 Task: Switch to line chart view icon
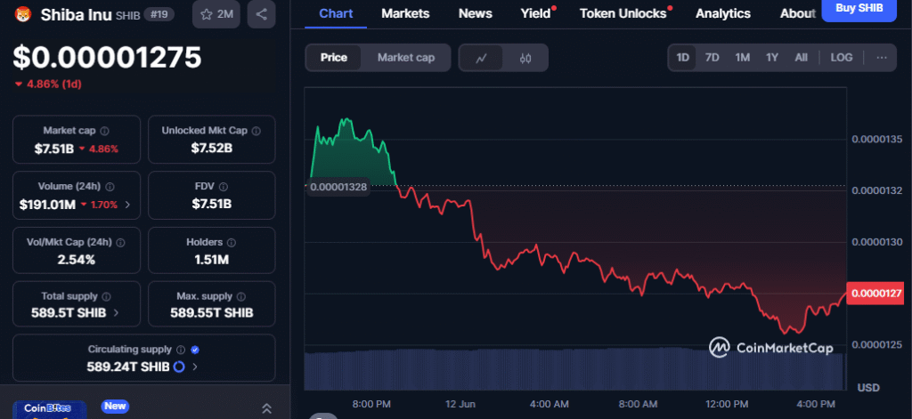[x=481, y=58]
